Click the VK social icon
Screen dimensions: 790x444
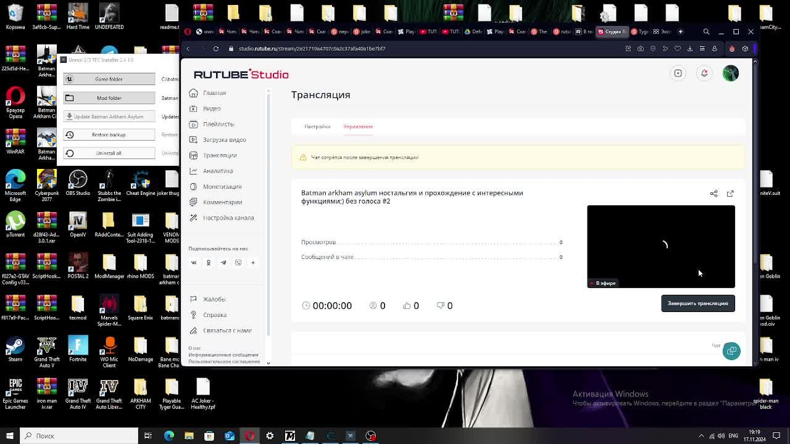[194, 263]
